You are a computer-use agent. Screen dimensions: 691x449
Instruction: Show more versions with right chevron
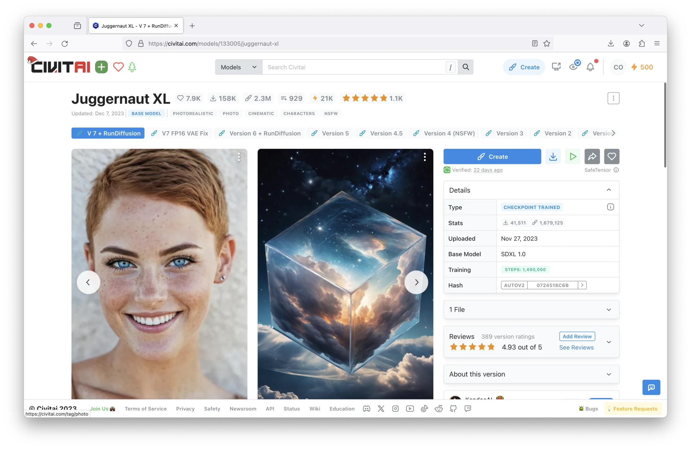click(613, 133)
